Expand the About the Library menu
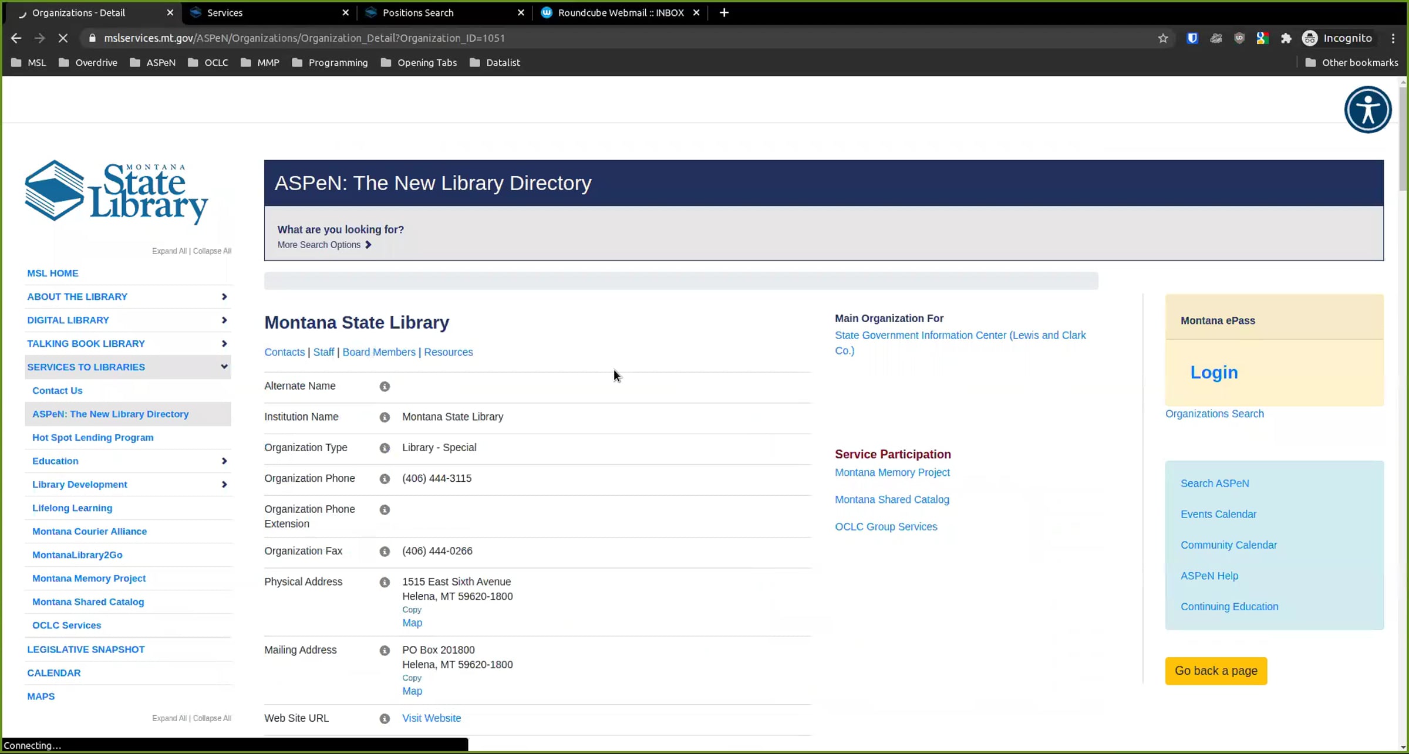The width and height of the screenshot is (1409, 754). coord(224,297)
